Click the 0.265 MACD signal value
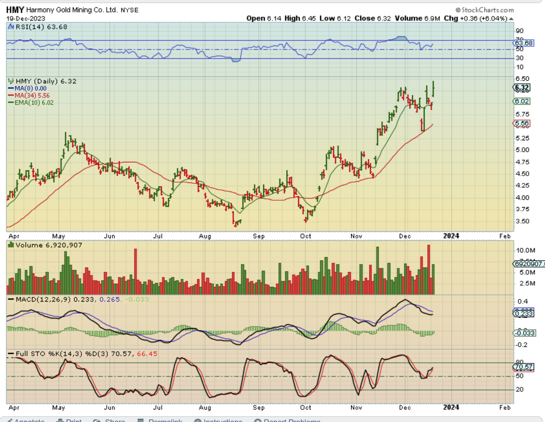Image resolution: width=545 pixels, height=422 pixels. click(x=110, y=299)
